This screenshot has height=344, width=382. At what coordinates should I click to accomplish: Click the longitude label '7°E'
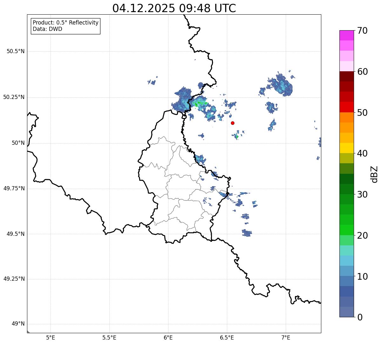click(x=286, y=337)
